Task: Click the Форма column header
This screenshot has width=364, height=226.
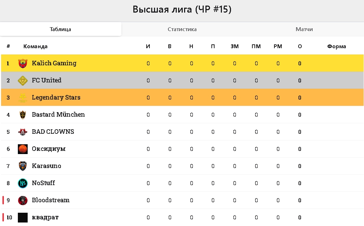Action: tap(337, 46)
